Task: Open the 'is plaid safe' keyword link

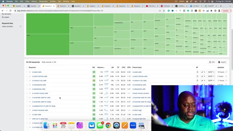Action: tap(37, 72)
